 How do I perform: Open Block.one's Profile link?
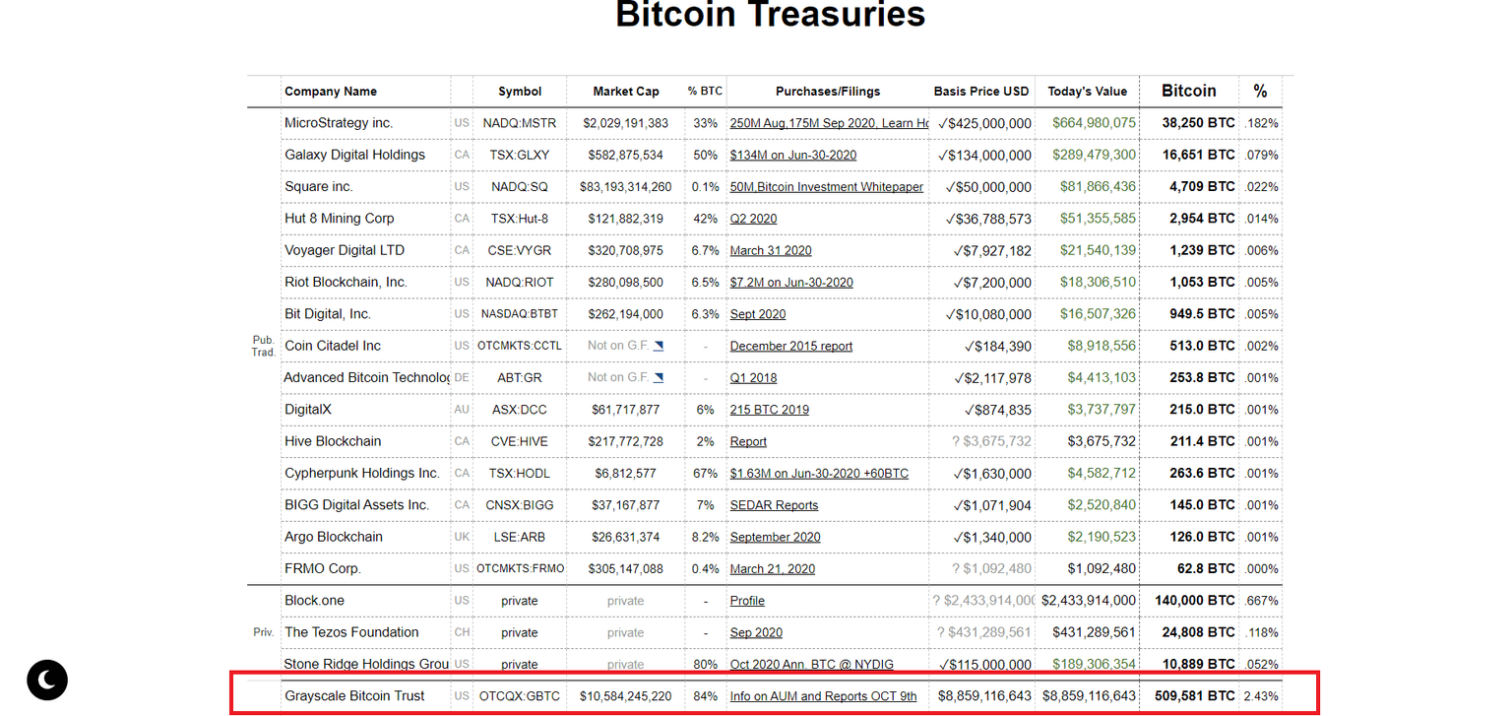(746, 600)
